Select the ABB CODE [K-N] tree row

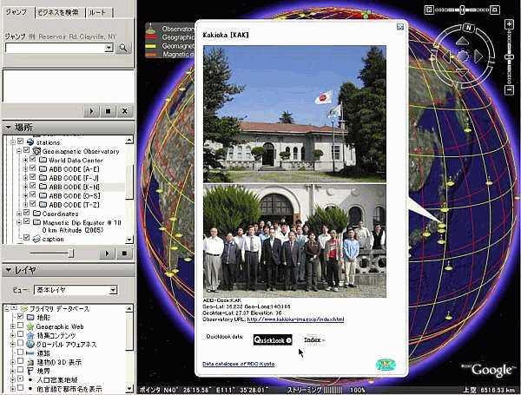click(x=74, y=187)
